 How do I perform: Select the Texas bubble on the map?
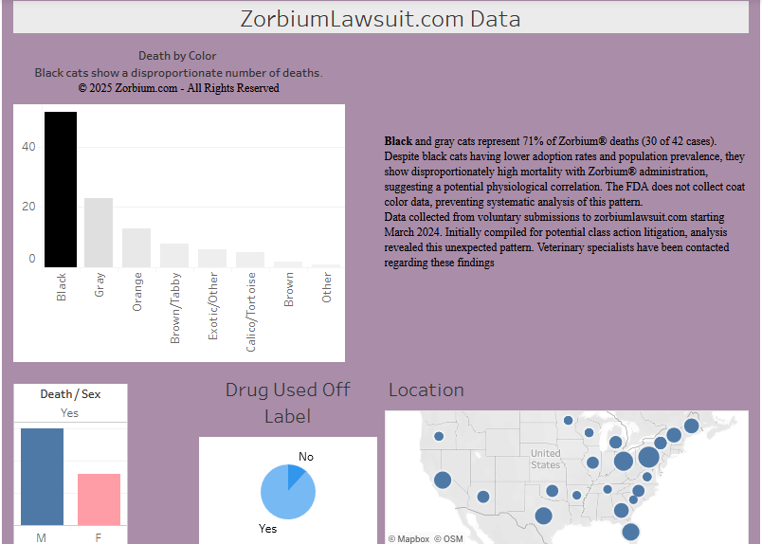point(543,516)
